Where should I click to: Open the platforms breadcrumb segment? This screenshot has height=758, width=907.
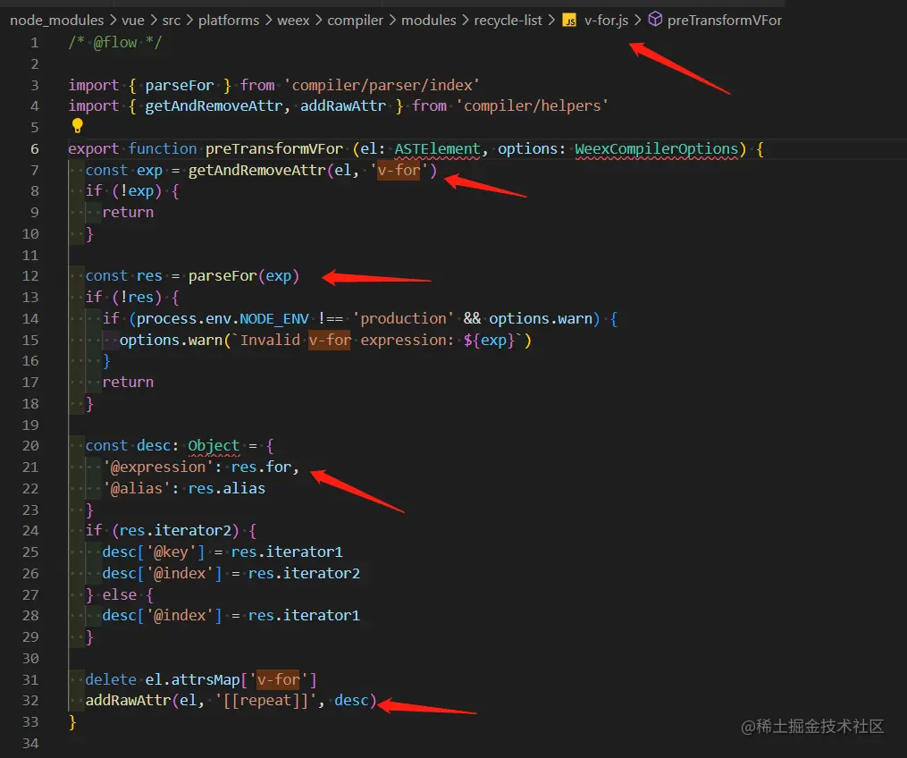pos(229,21)
